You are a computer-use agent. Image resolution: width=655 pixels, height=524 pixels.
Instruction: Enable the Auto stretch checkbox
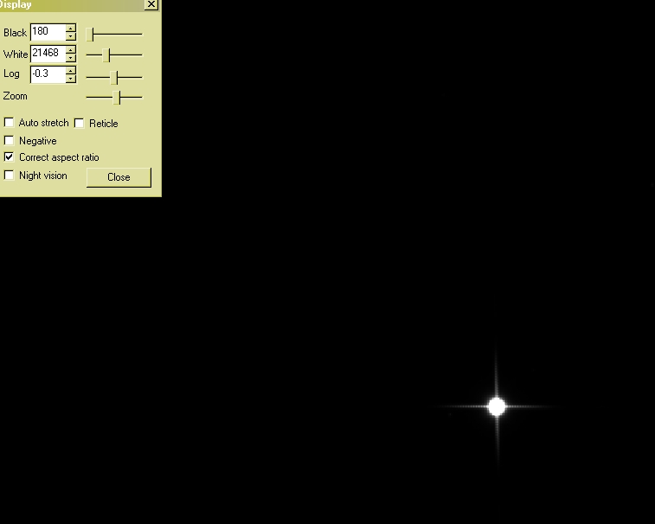pos(9,122)
